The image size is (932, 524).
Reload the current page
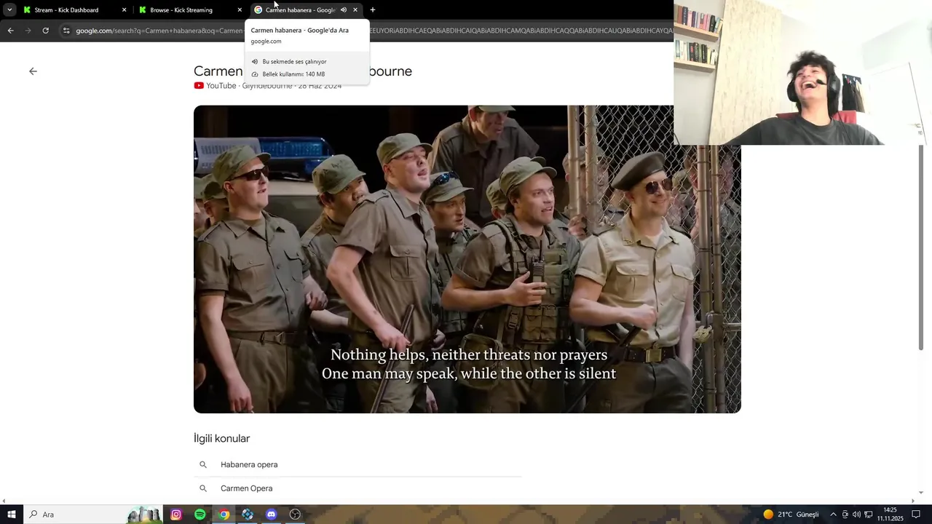pyautogui.click(x=45, y=31)
